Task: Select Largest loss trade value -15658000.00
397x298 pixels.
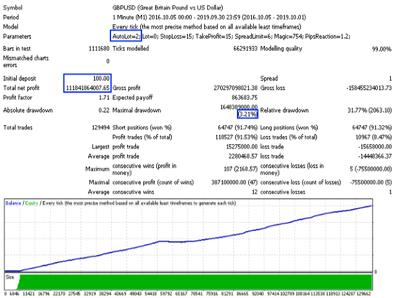Action: point(375,147)
